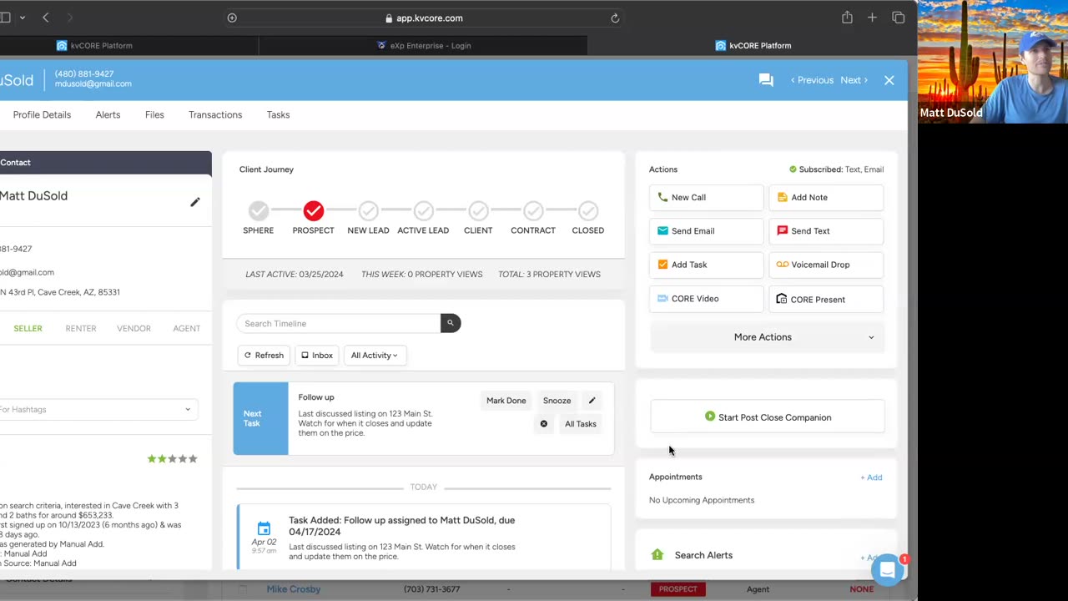Viewport: 1068px width, 601px height.
Task: Expand the More Actions section
Action: point(767,337)
